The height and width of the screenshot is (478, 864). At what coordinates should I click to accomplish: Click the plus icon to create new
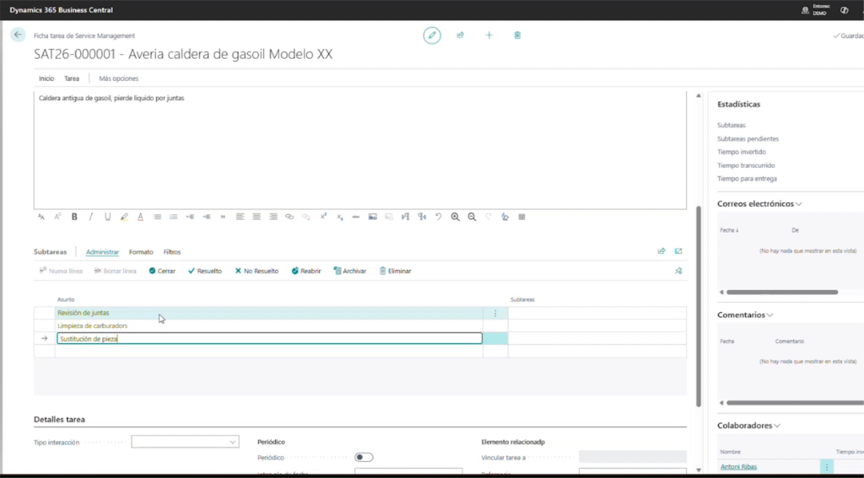point(489,35)
